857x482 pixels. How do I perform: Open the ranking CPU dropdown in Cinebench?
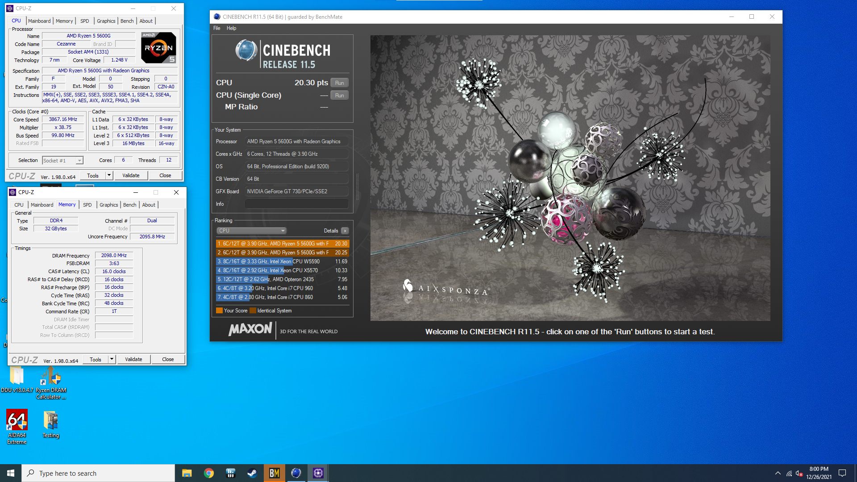coord(251,231)
